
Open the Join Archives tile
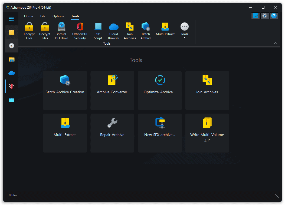click(x=207, y=90)
